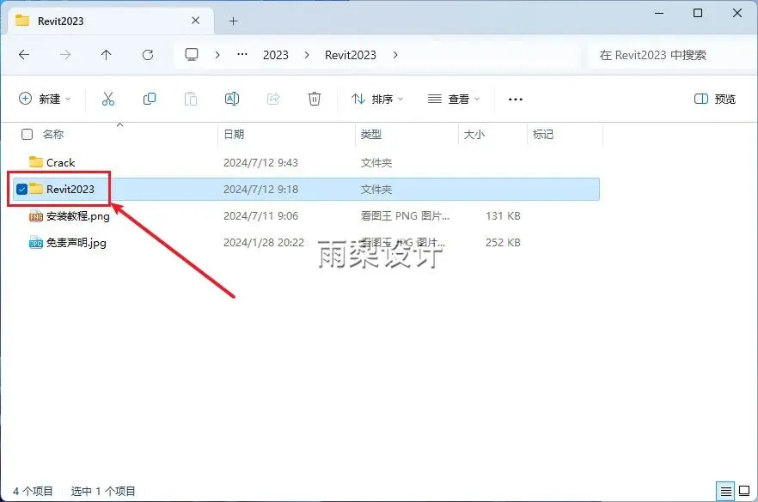
Task: Click the This PC monitor icon
Action: pyautogui.click(x=192, y=55)
